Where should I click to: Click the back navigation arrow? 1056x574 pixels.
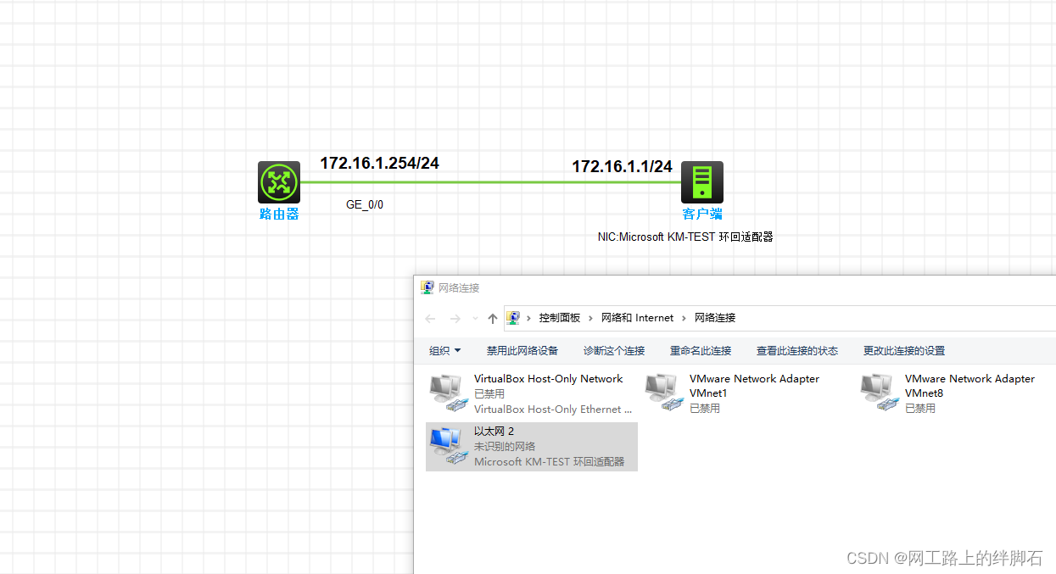coord(430,319)
